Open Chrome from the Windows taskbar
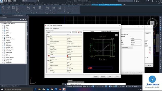This screenshot has width=162, height=91. pos(52,89)
